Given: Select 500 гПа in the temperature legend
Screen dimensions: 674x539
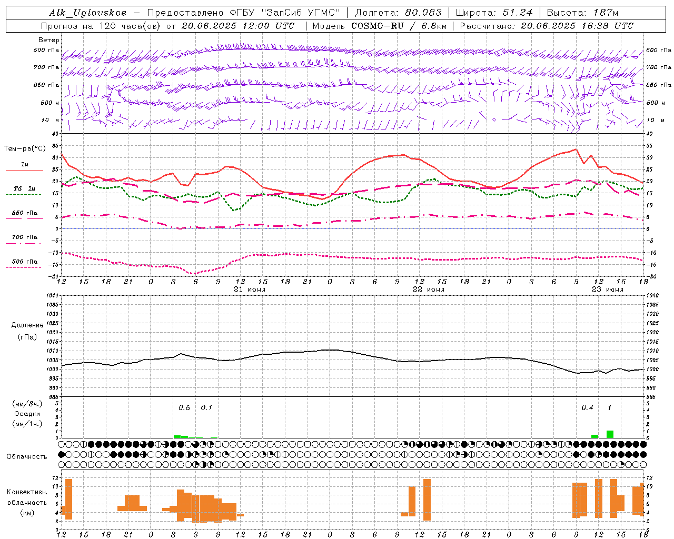Looking at the screenshot, I should click(x=24, y=262).
